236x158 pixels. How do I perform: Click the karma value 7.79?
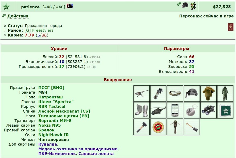click(x=29, y=35)
